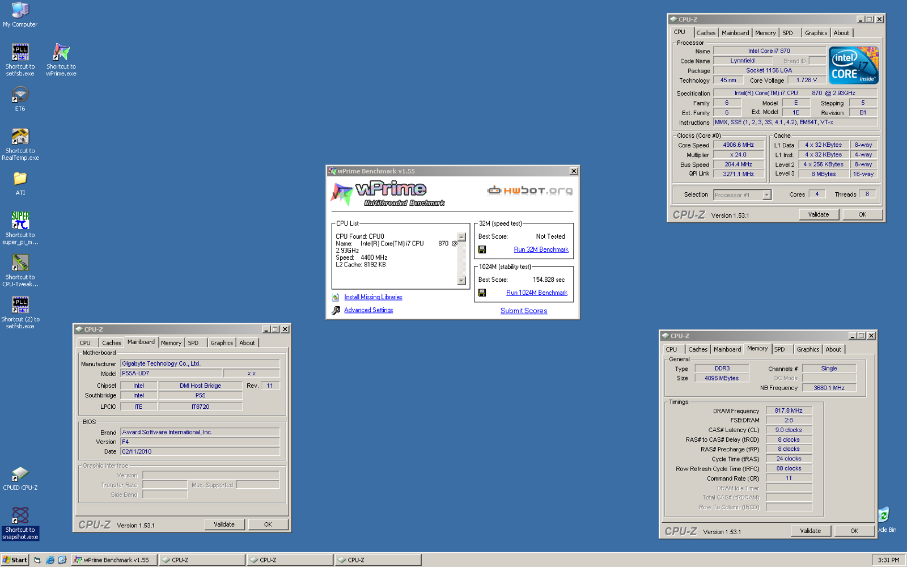The height and width of the screenshot is (567, 907).
Task: Click Install Missing Libraries link
Action: 373,297
